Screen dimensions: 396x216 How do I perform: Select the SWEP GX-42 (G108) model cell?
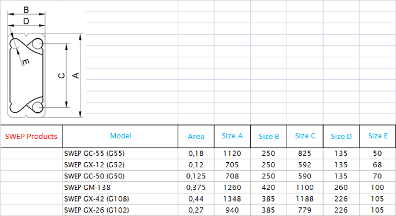coord(120,199)
